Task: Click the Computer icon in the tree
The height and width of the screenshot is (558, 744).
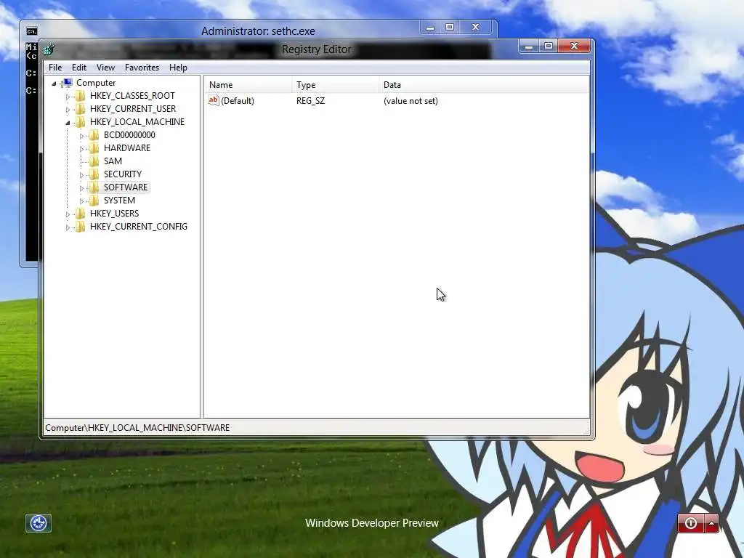Action: coord(68,83)
